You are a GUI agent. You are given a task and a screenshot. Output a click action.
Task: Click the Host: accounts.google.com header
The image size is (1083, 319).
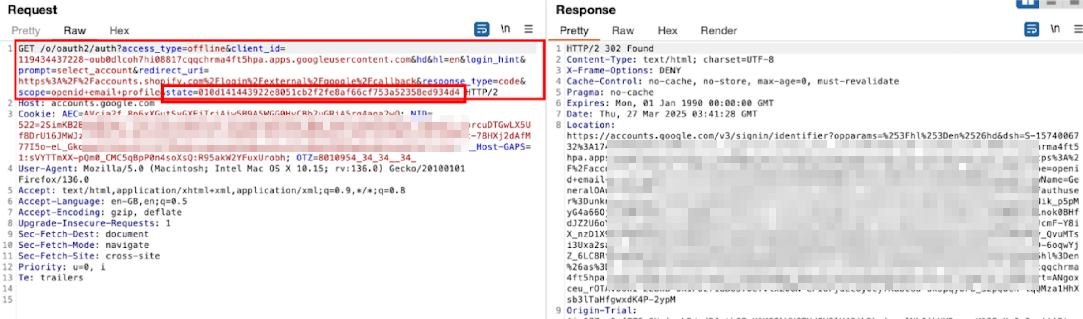click(86, 103)
